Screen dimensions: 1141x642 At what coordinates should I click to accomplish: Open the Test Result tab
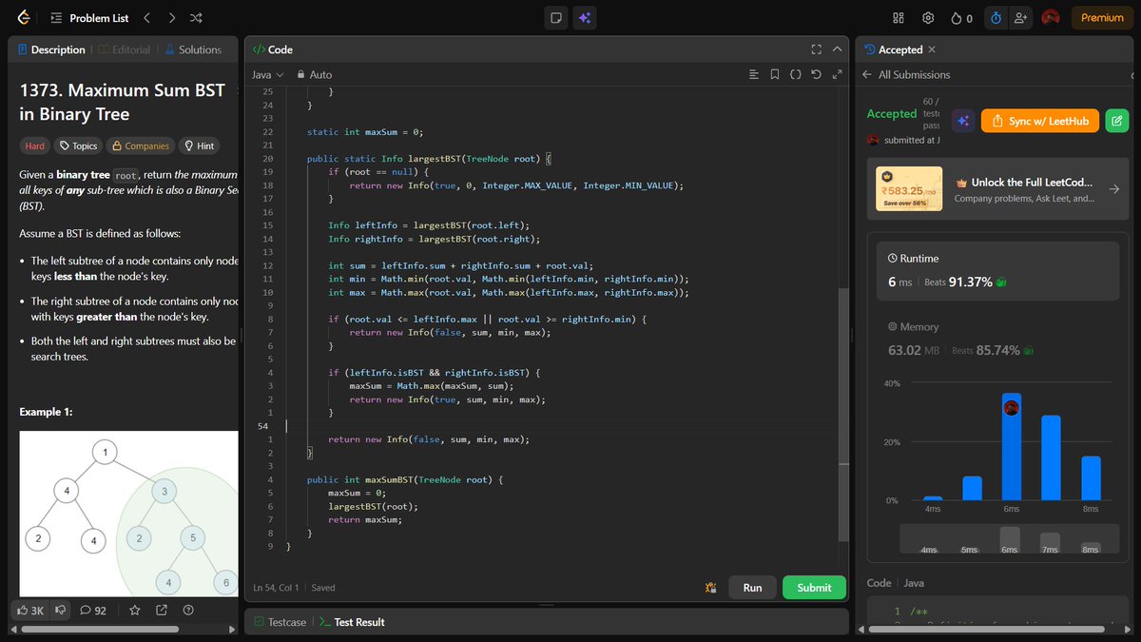tap(352, 622)
